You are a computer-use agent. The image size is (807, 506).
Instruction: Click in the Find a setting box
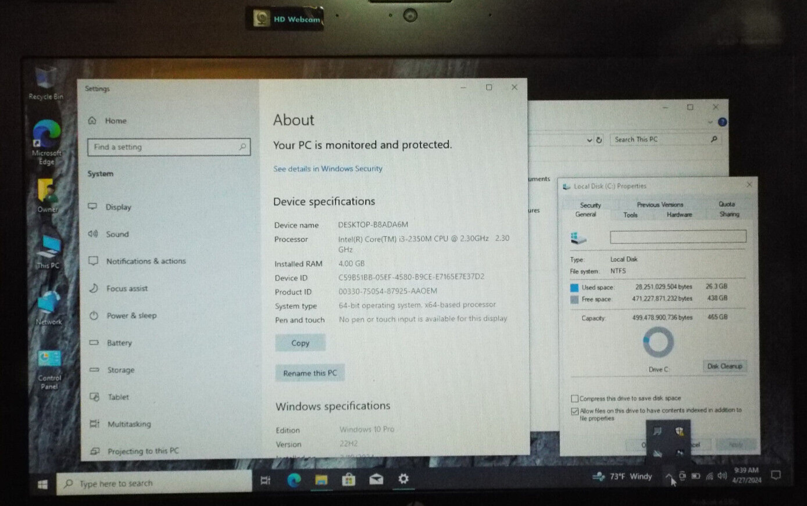coord(169,147)
